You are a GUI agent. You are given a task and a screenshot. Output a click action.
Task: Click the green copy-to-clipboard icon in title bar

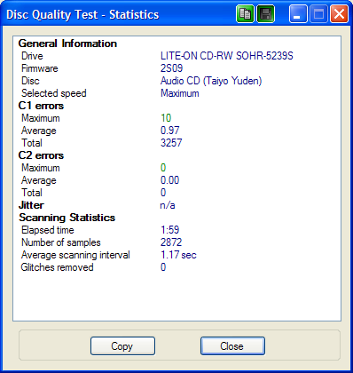pos(245,14)
